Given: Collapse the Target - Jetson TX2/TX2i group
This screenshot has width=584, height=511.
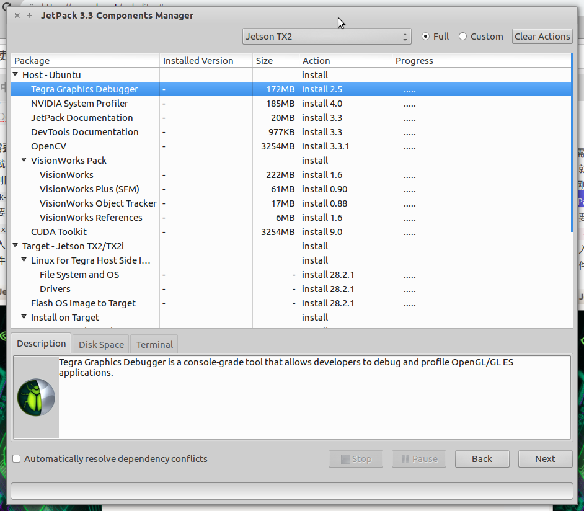Looking at the screenshot, I should coord(15,246).
